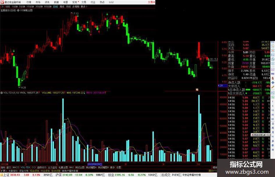The height and width of the screenshot is (177, 275).
Task: Click the 5日净流入额 row
Action: [x=249, y=90]
